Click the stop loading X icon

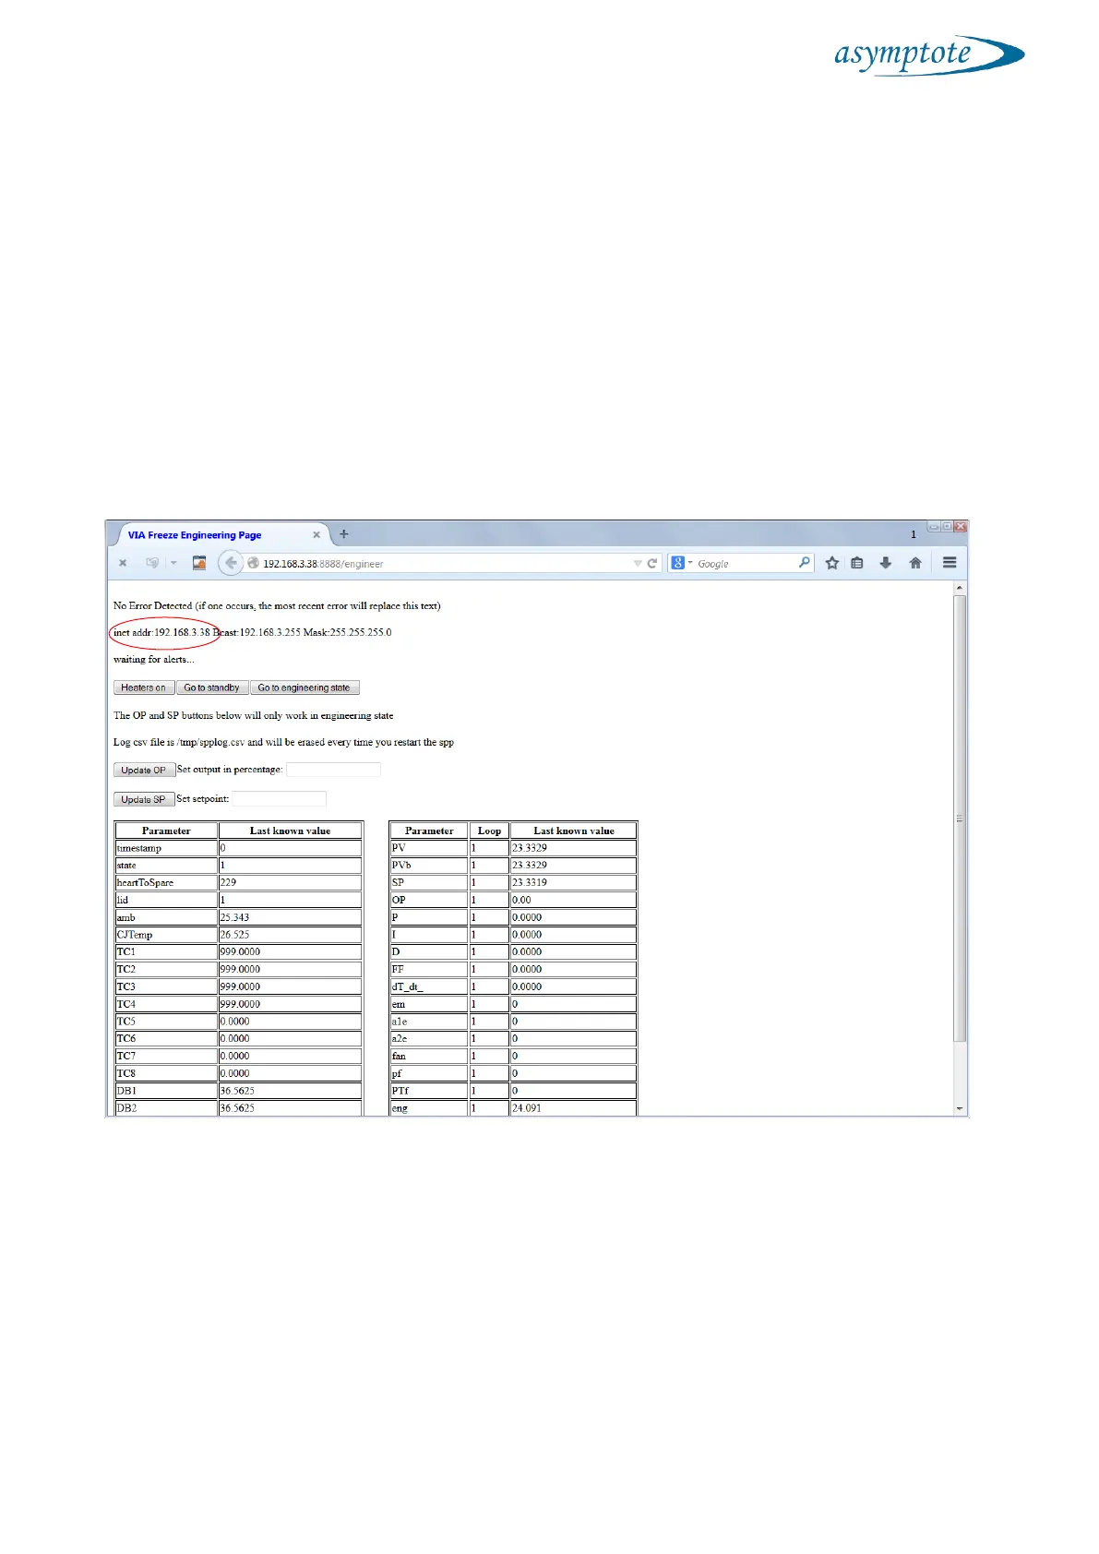(123, 563)
